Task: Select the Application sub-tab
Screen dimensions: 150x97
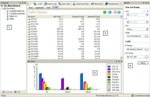Action: [x=40, y=8]
